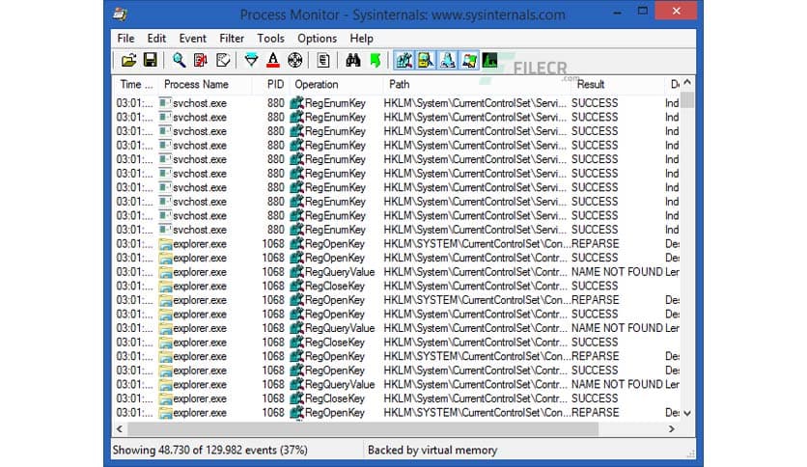Viewport: 807px width, 467px height.
Task: Toggle Show Network Activity
Action: point(447,60)
